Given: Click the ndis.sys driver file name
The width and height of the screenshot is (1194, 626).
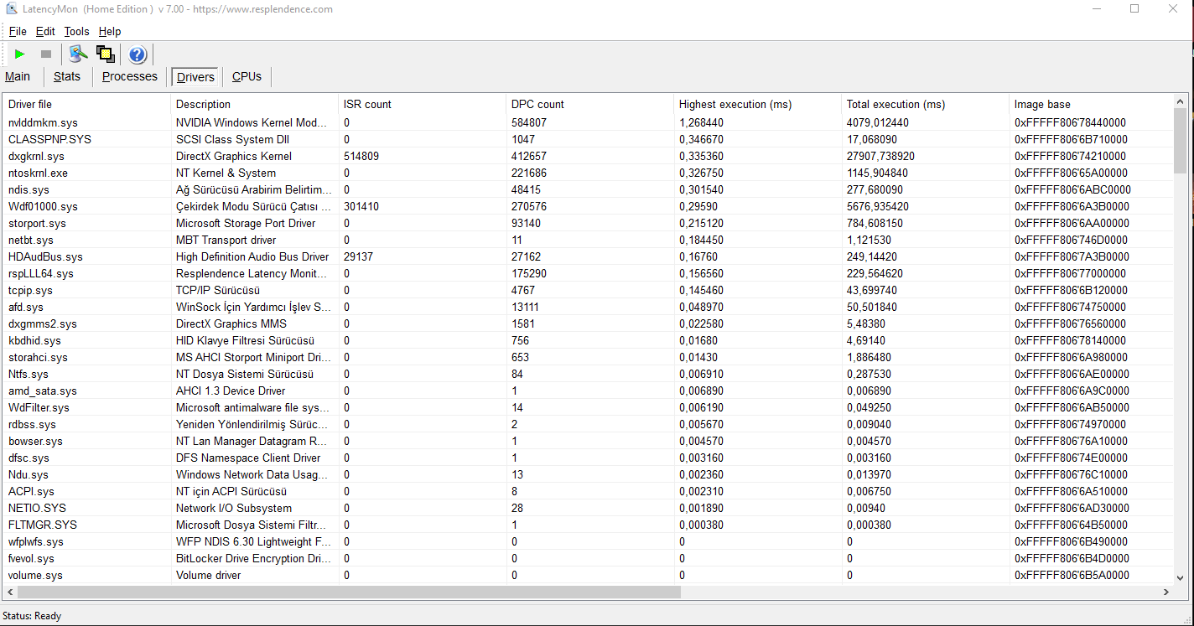Looking at the screenshot, I should [x=29, y=189].
